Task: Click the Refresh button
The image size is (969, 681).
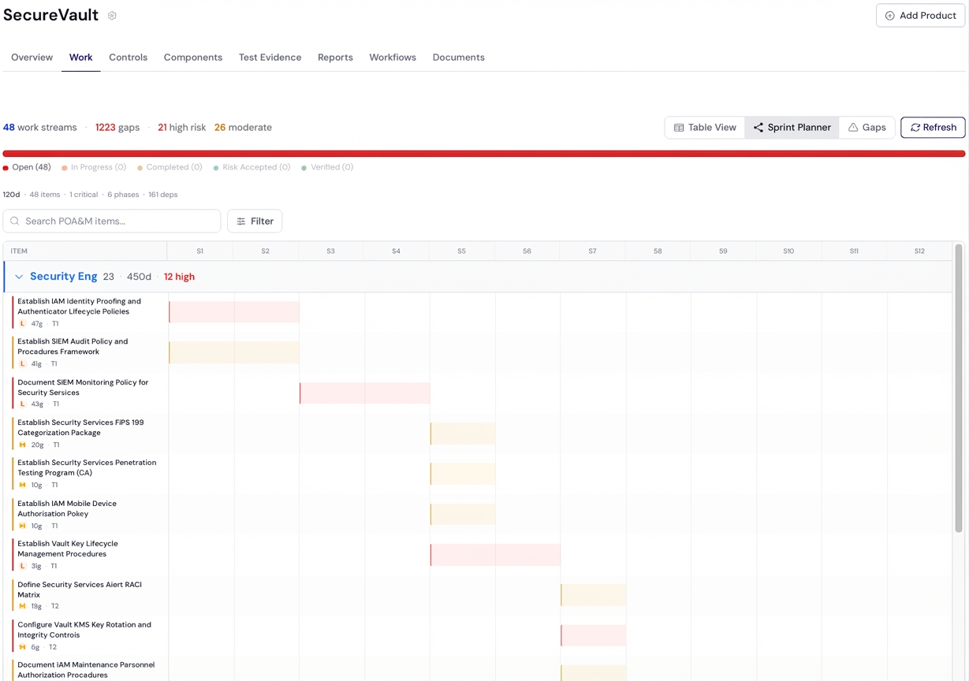Action: click(933, 128)
